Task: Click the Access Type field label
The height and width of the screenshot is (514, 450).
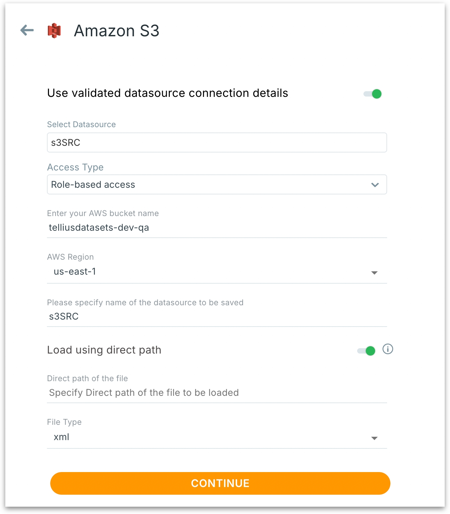Action: pos(75,167)
